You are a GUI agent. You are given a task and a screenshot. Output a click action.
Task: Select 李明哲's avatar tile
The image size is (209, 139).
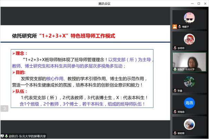click(x=189, y=39)
